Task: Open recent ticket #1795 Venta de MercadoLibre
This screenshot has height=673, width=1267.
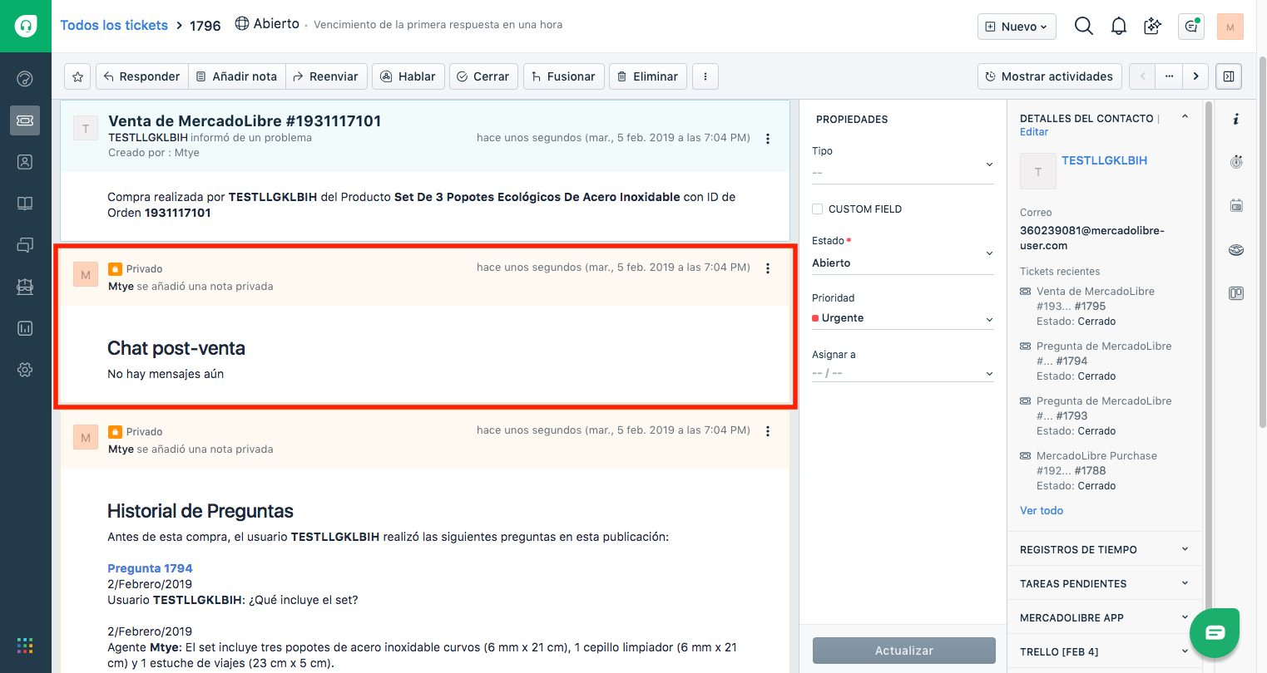Action: [x=1095, y=298]
